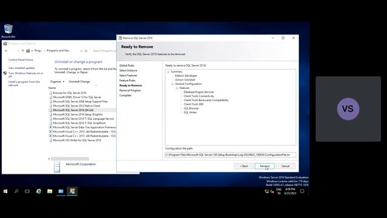Select the Global Rules wizard step
The width and height of the screenshot is (387, 218).
click(127, 65)
